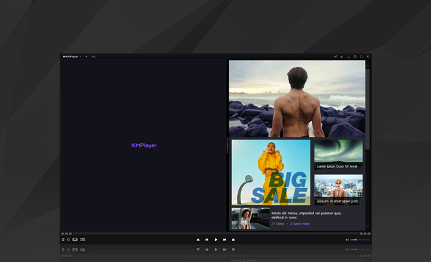Click the side panel vertical scrollbar thumb
This screenshot has height=262, width=431.
click(x=367, y=109)
